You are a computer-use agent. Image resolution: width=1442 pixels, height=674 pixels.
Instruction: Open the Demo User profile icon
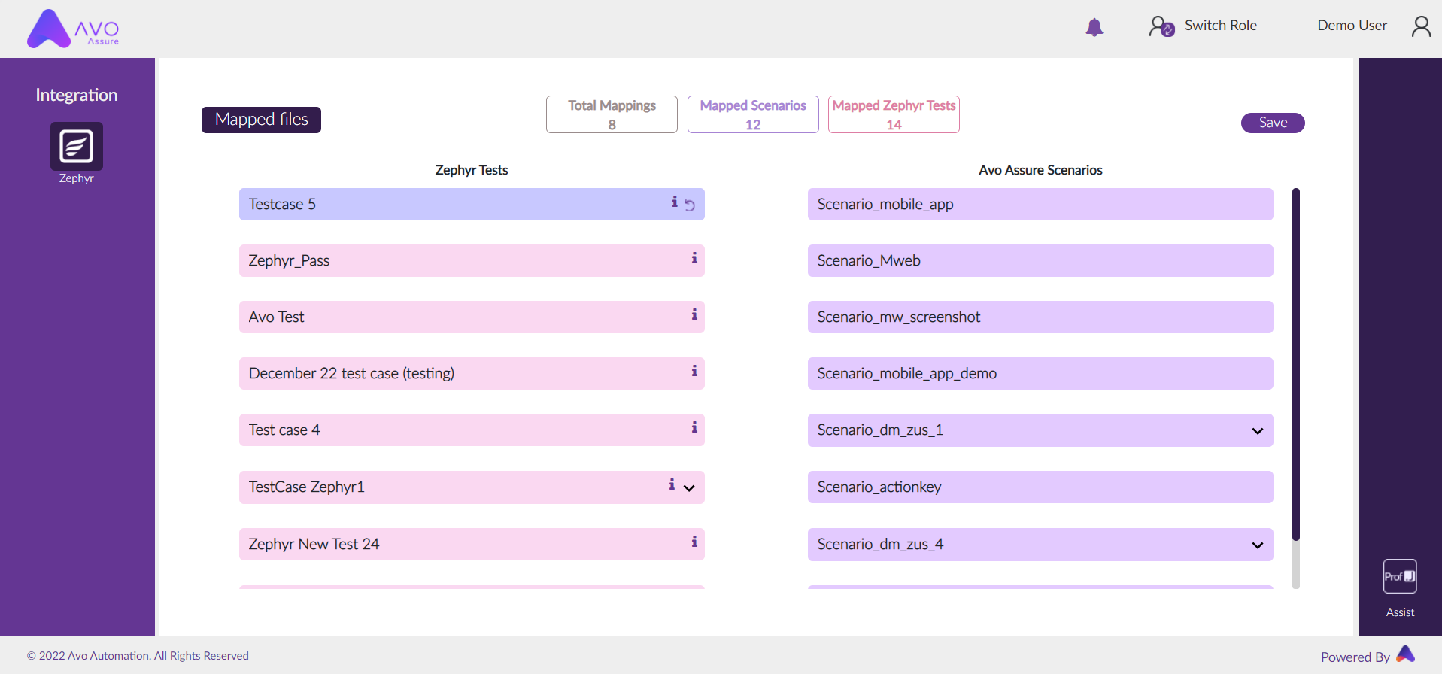click(1421, 26)
